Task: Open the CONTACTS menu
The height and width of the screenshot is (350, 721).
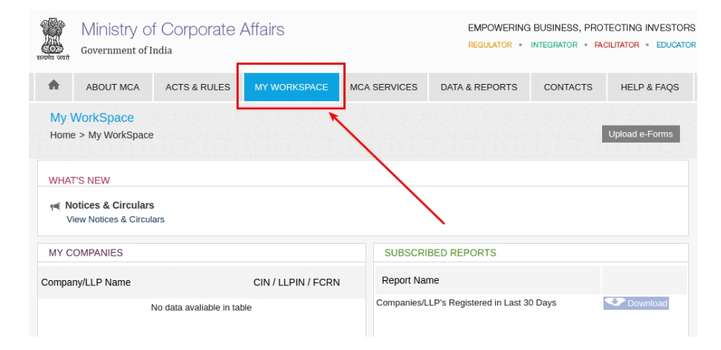Action: pos(568,87)
